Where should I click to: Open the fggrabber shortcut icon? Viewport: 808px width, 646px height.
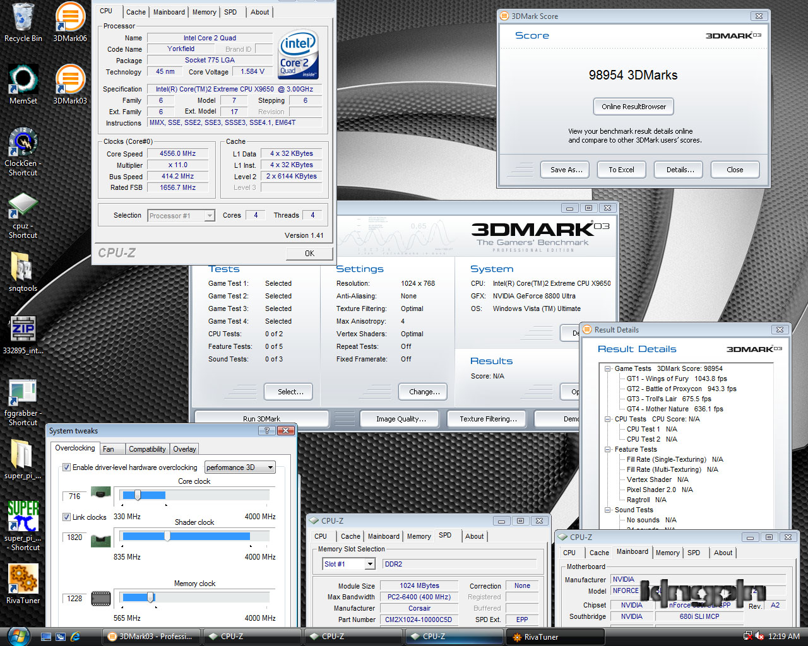(23, 402)
